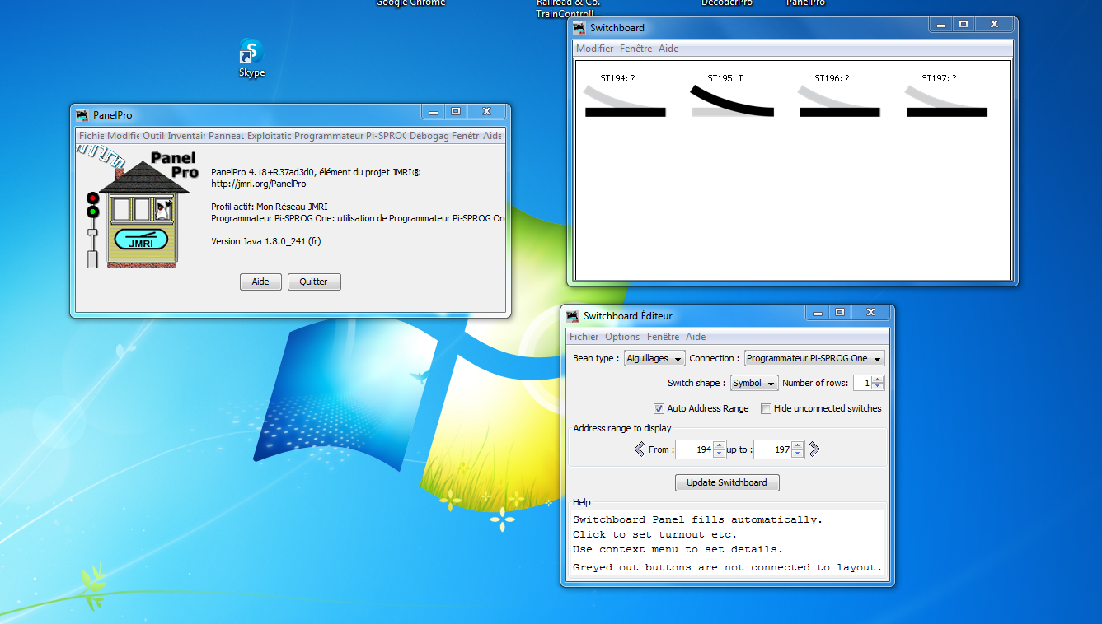
Task: Minimize the Switchboard Éditeur window
Action: pos(817,312)
